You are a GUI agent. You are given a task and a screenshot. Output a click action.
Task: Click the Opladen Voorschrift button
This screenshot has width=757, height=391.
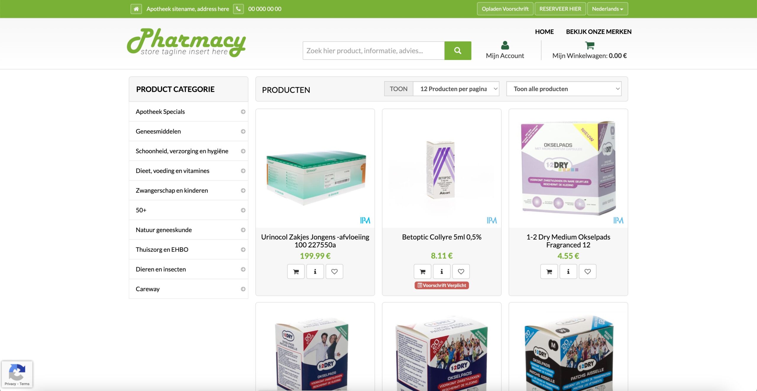505,9
